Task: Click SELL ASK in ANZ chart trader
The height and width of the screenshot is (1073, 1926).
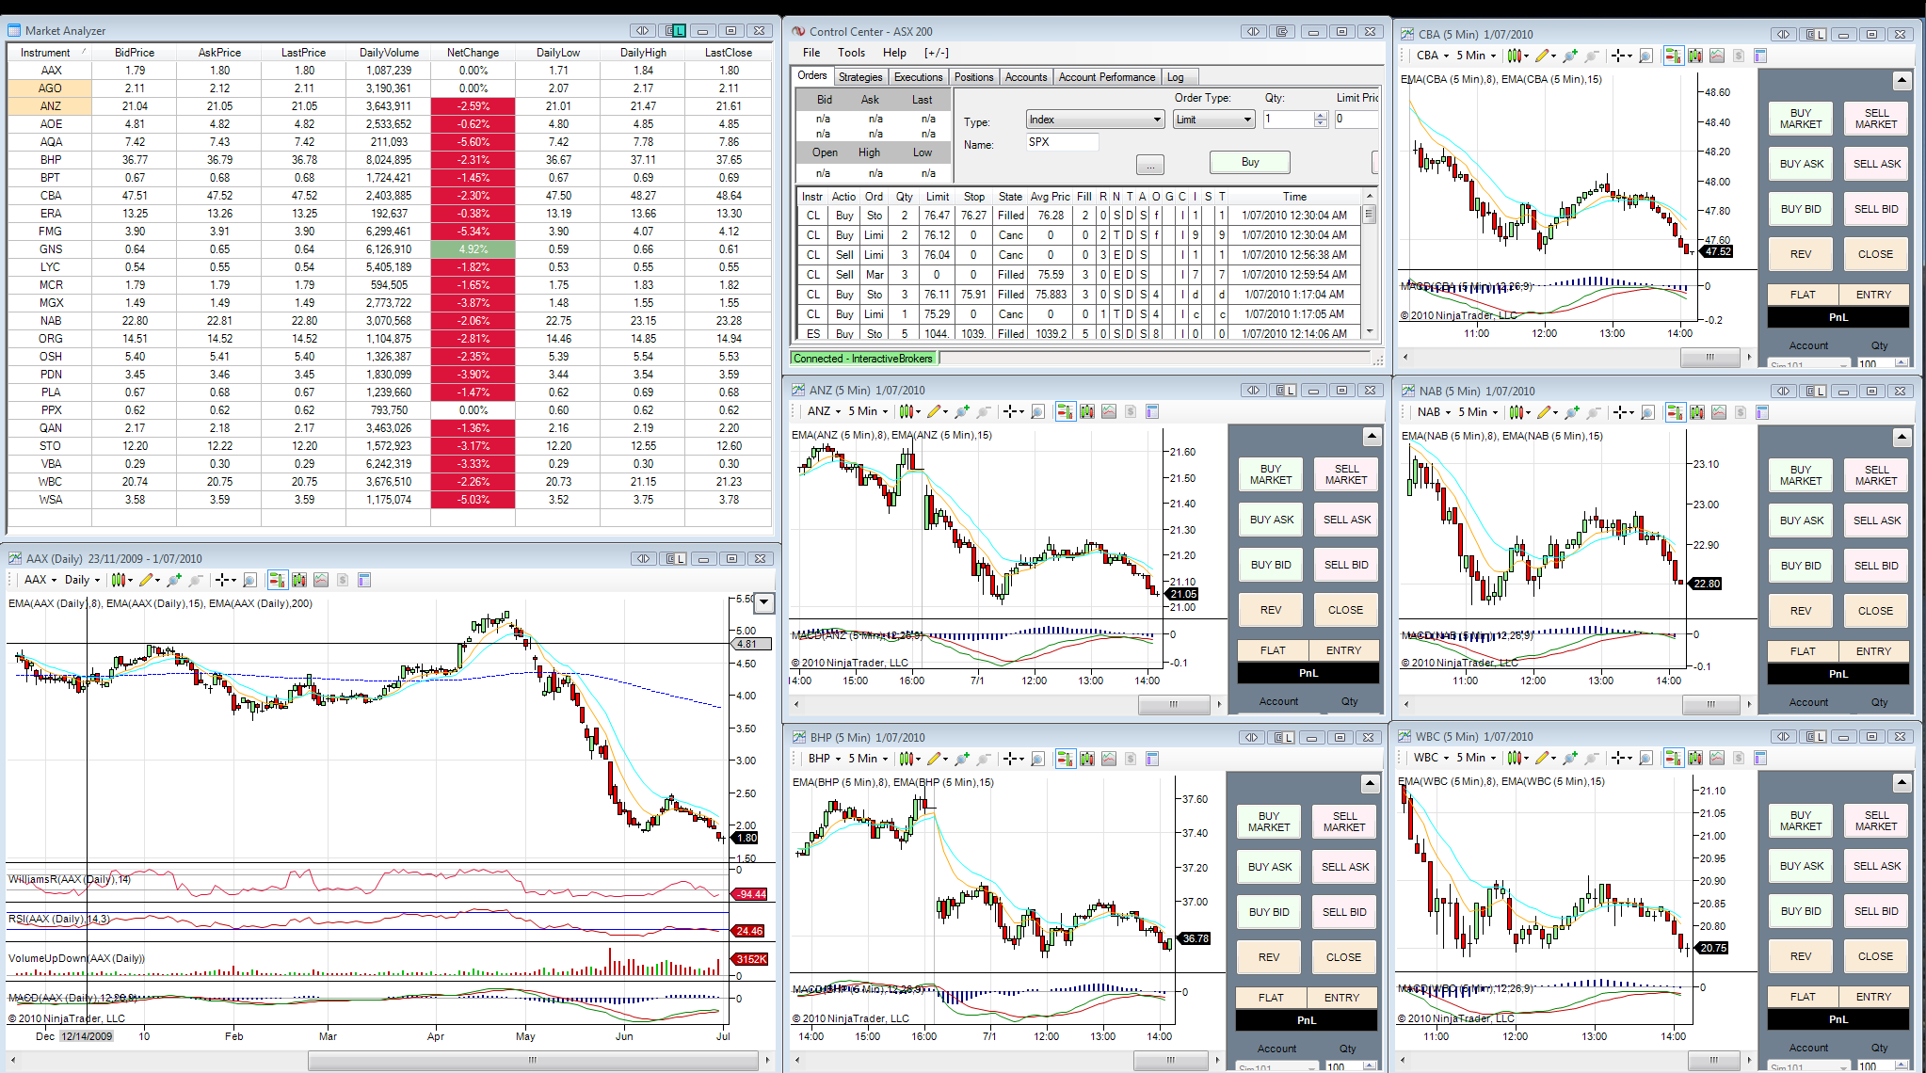Action: click(1347, 520)
